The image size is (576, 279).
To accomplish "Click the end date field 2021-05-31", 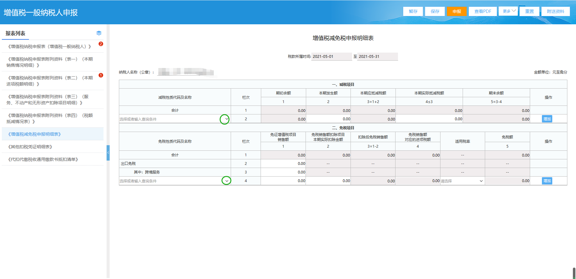I will point(377,56).
